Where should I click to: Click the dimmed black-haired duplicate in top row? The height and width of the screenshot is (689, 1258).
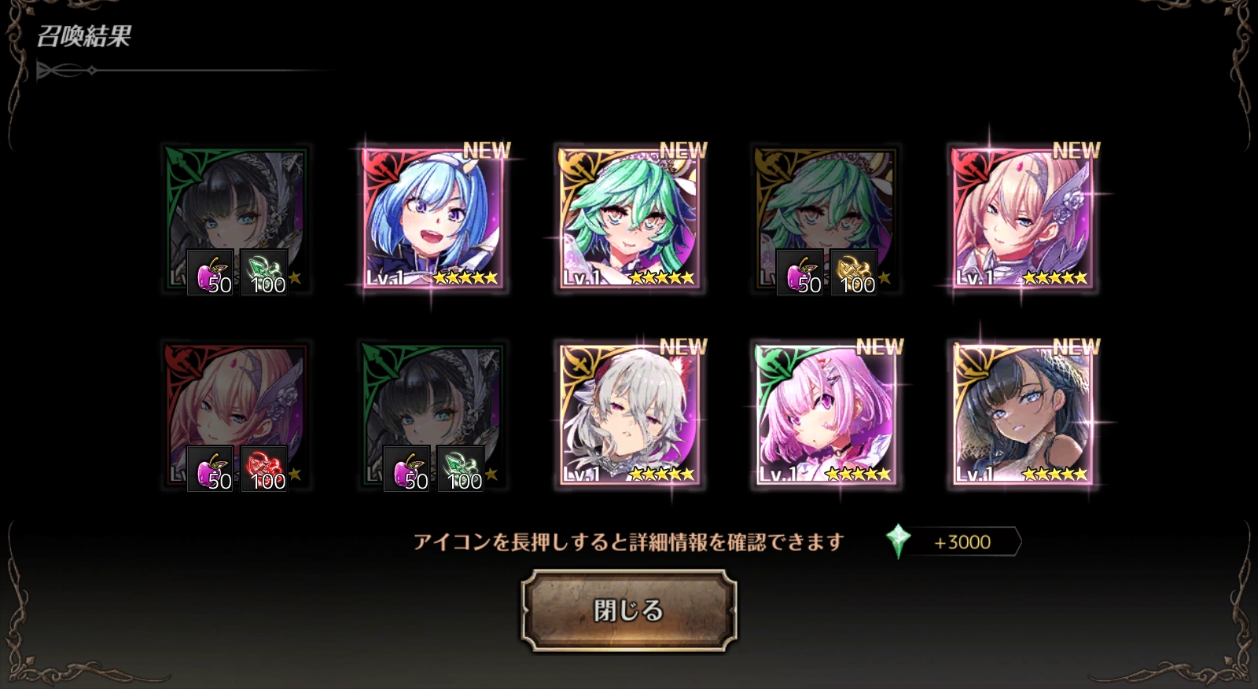coord(237,218)
